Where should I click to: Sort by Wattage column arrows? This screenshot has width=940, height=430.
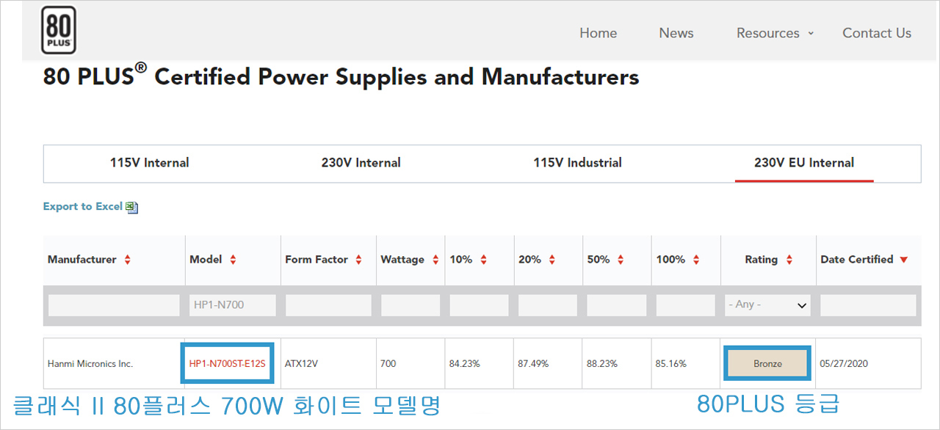coord(435,260)
